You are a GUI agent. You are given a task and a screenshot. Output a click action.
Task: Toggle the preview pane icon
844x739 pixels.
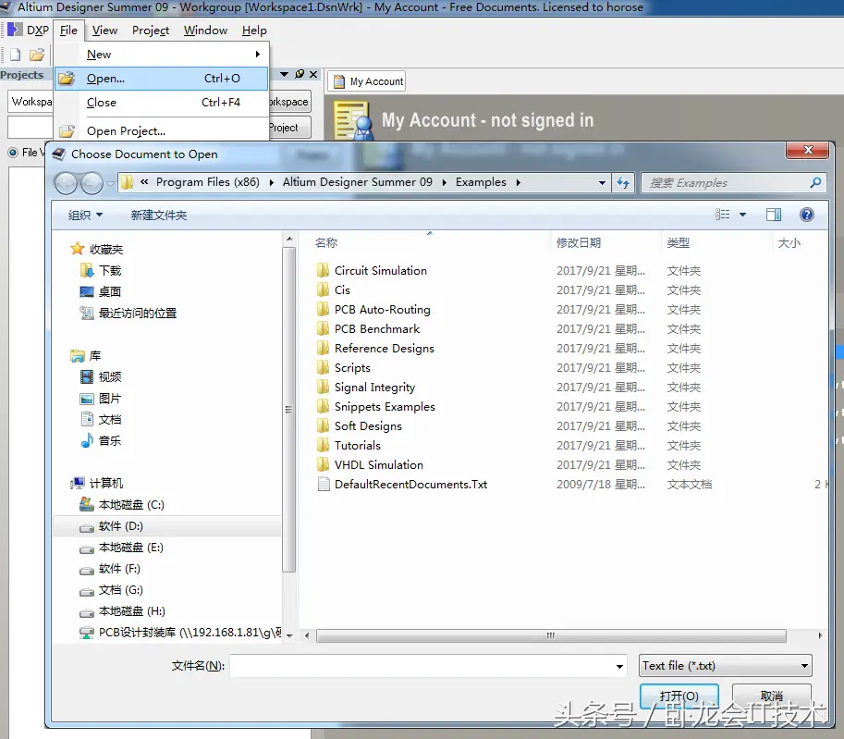click(774, 215)
